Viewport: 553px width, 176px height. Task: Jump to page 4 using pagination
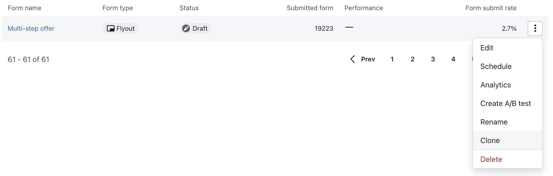pos(453,59)
